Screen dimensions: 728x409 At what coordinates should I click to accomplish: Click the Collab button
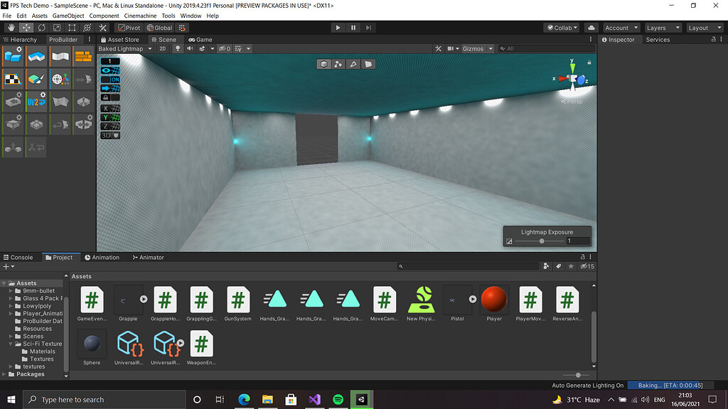[x=561, y=27]
